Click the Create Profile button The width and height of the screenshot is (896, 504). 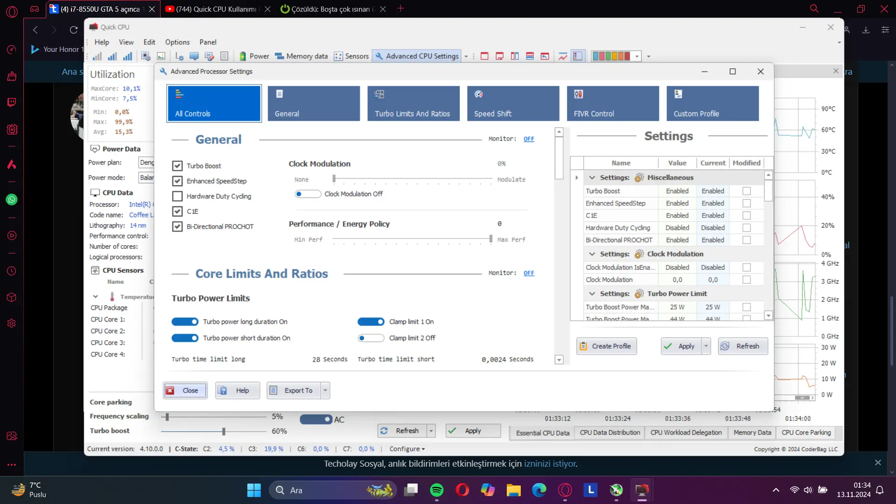tap(606, 346)
